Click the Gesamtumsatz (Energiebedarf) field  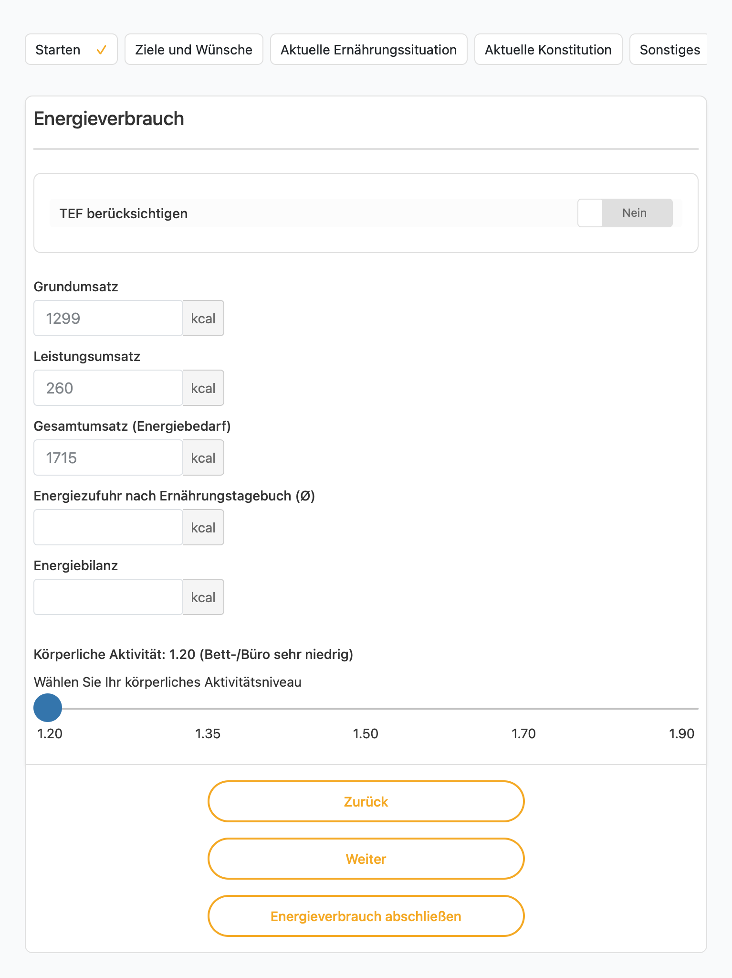tap(108, 457)
